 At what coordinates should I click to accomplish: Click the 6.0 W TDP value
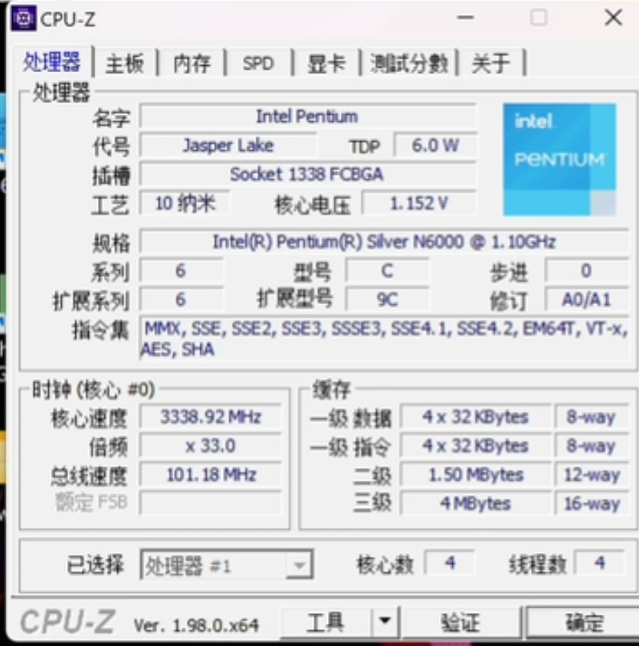435,145
